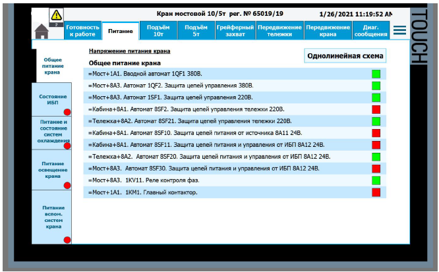Open the yellow warning alarm icon

(x=56, y=15)
